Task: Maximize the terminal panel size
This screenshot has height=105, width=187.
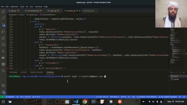Action: pos(180,72)
